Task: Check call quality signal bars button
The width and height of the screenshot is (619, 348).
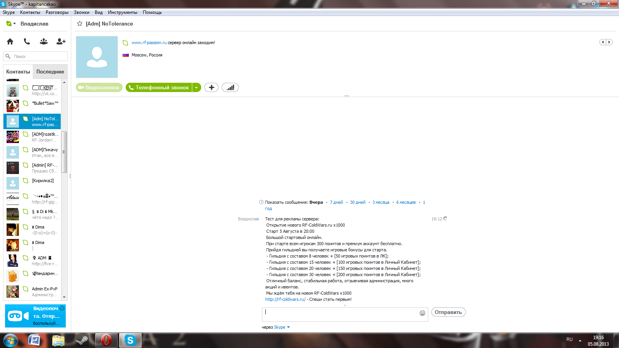Action: [230, 88]
